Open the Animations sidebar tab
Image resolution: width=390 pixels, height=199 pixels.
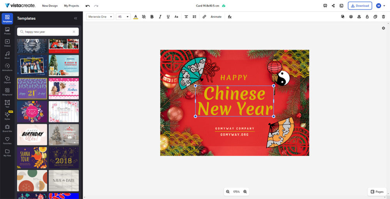pyautogui.click(x=7, y=67)
